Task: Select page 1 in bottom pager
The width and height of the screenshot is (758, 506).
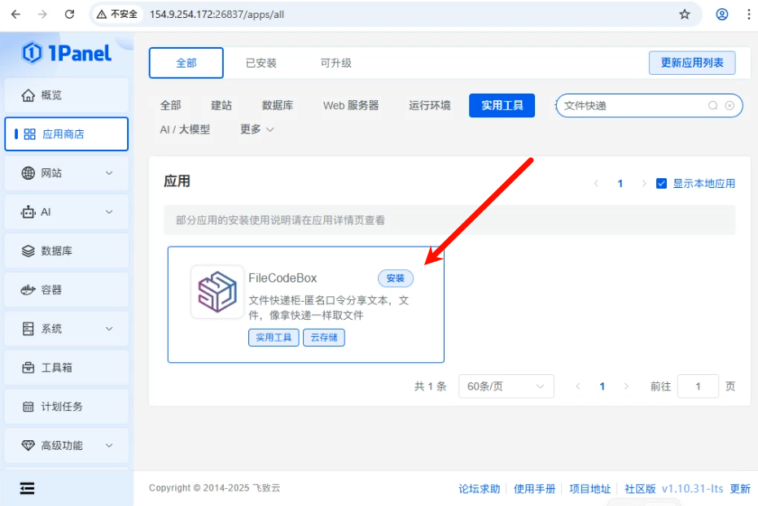Action: coord(602,386)
